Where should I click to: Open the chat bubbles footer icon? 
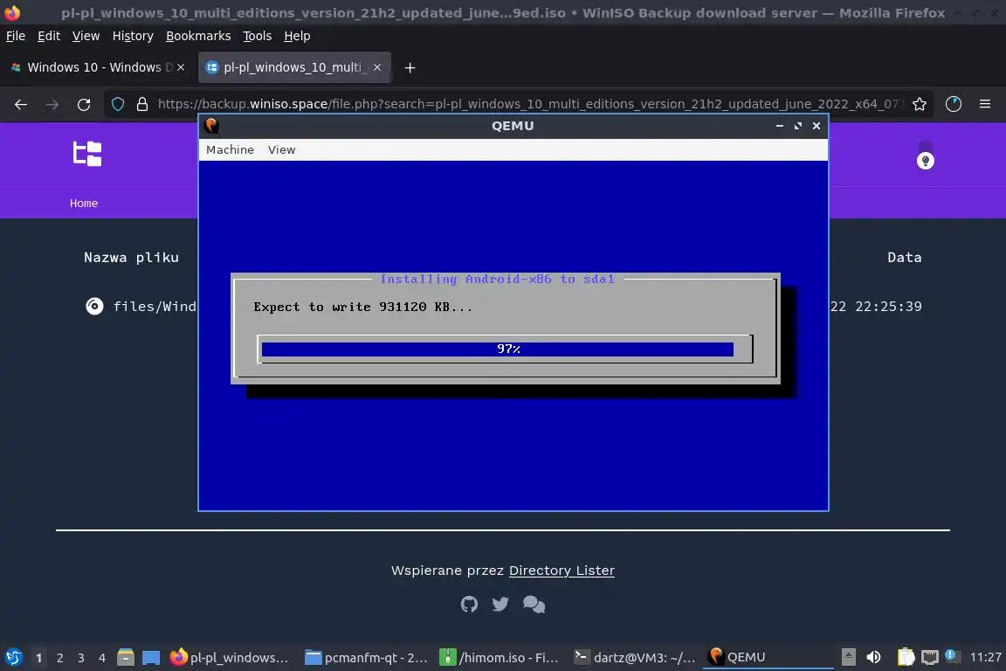click(534, 605)
